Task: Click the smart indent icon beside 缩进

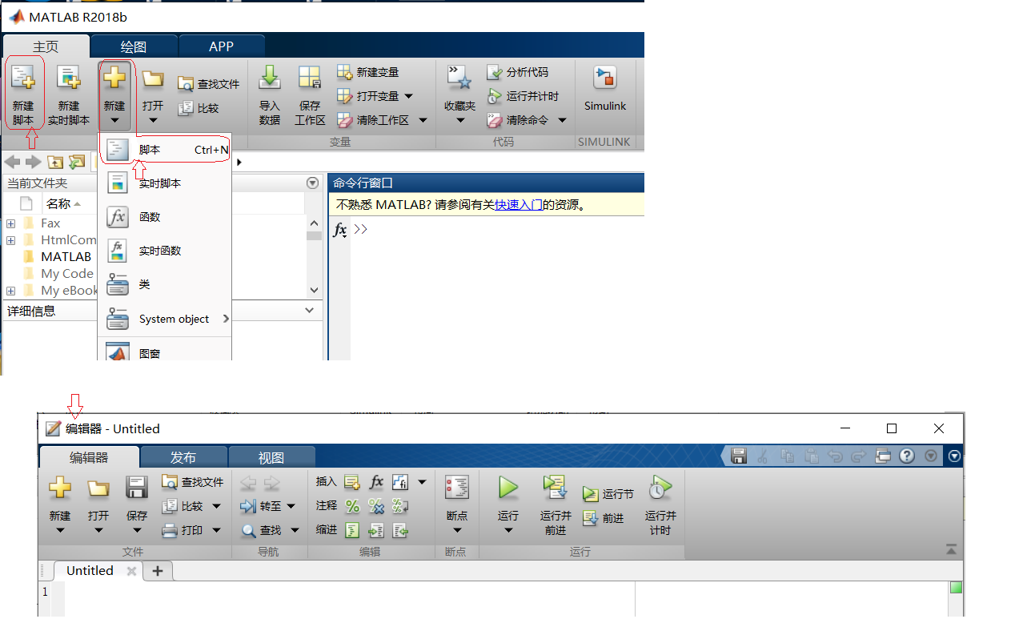Action: tap(352, 530)
